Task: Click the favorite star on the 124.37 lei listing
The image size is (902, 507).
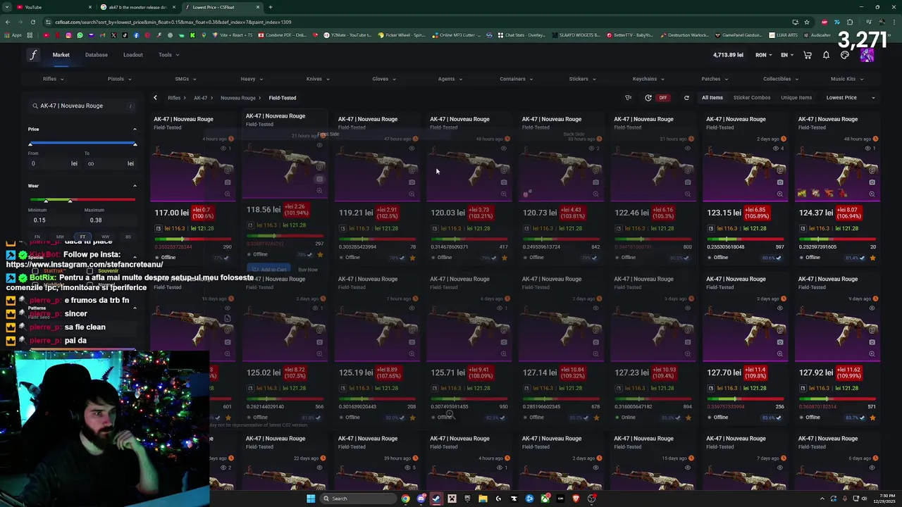Action: (872, 258)
